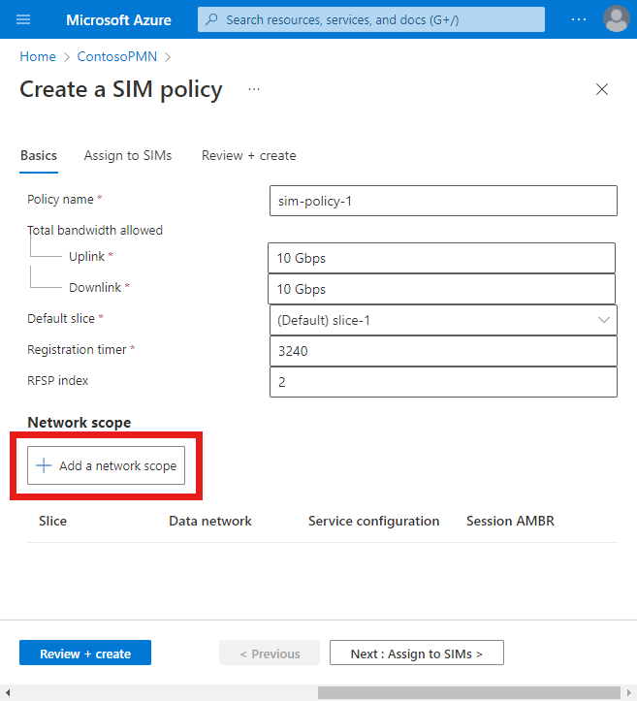Click the Downlink label
Viewport: 637px width, 701px height.
point(95,287)
